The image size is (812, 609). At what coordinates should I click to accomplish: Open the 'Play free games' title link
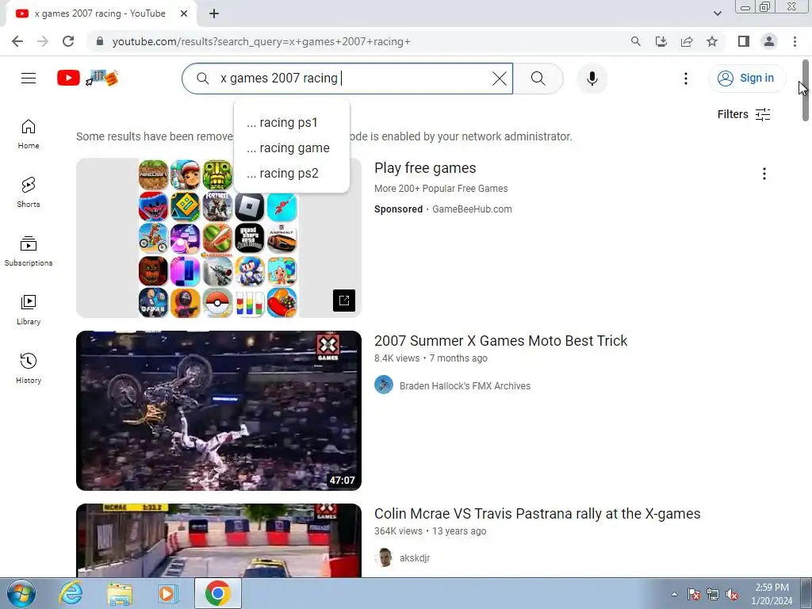tap(425, 168)
